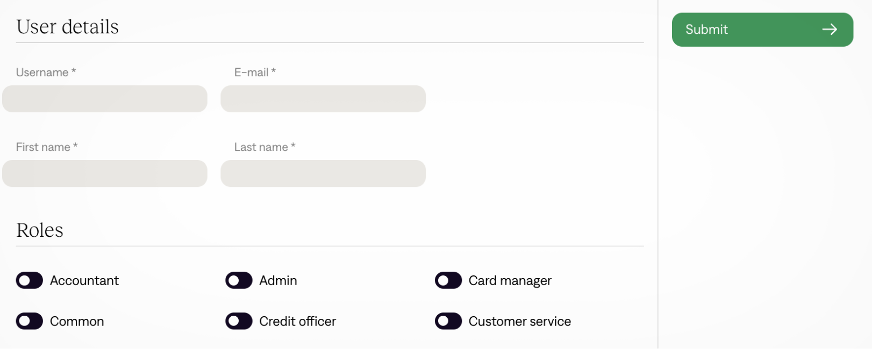Click the "Credit officer" label text
Screen dimensions: 872x349
tap(297, 321)
